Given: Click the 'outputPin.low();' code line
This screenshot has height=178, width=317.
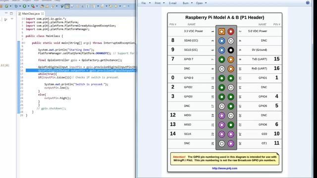Looking at the screenshot, I should point(56,88).
